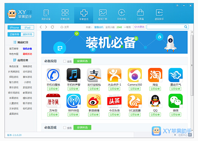Open the 新浪微博 Weibo icon
This screenshot has height=141, width=198.
94,101
